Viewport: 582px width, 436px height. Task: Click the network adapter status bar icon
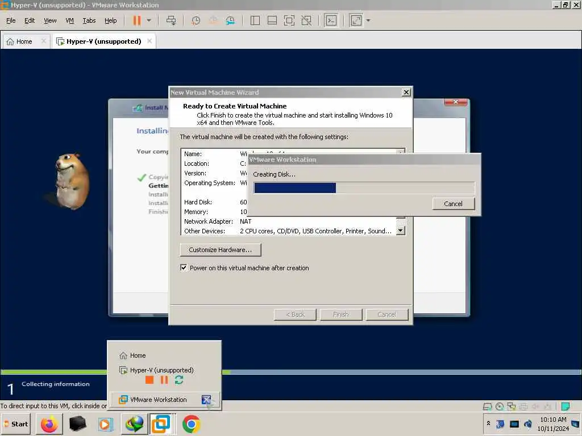(x=512, y=406)
